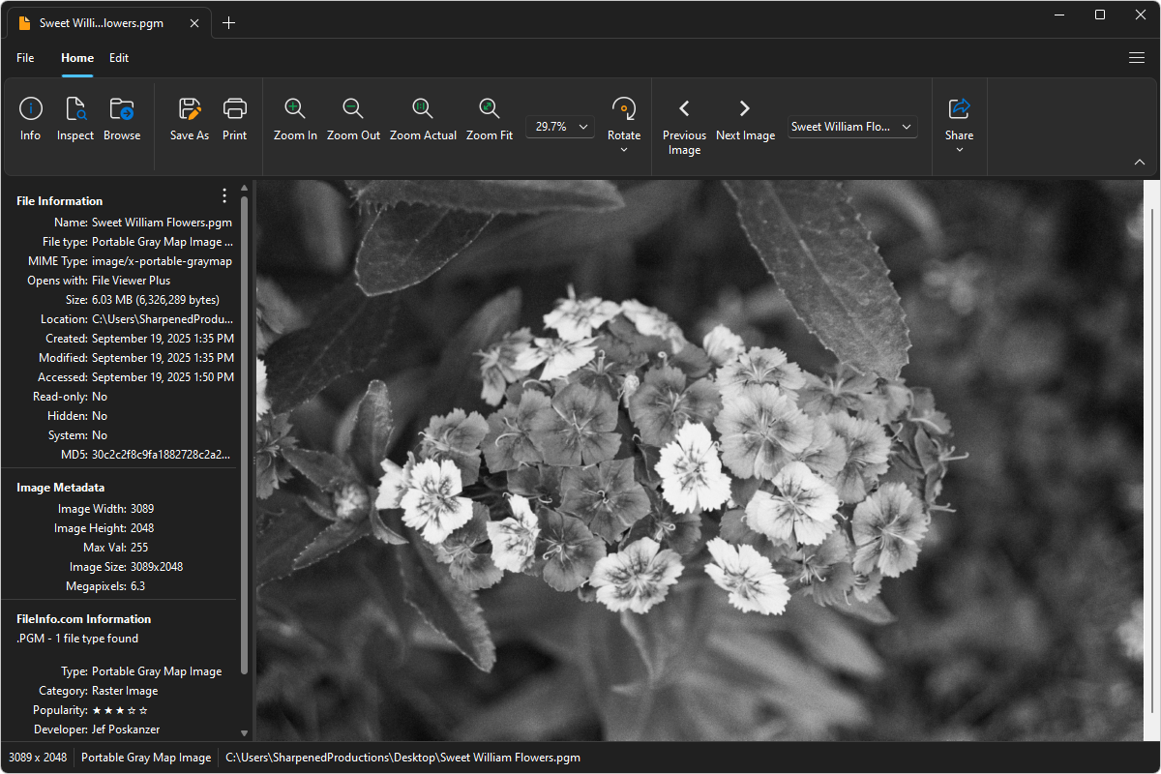1161x774 pixels.
Task: Click the Inspect file icon
Action: point(75,109)
